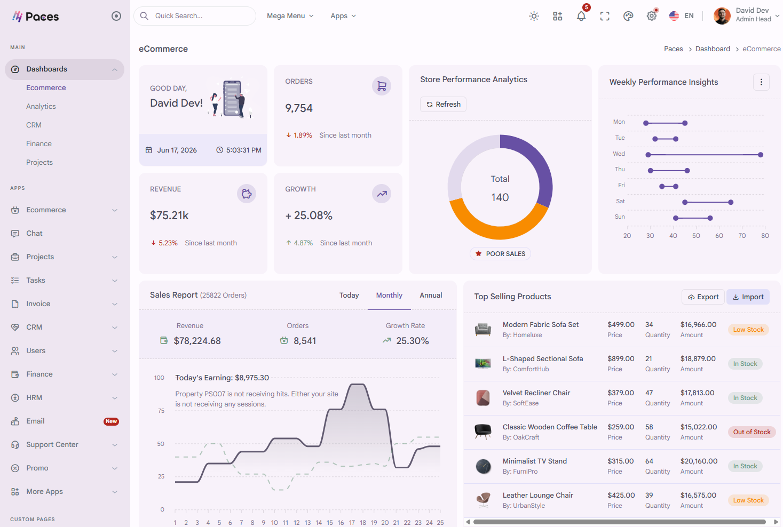Expand the Invoice sidebar menu
Viewport: 783px width, 527px height.
[x=65, y=304]
